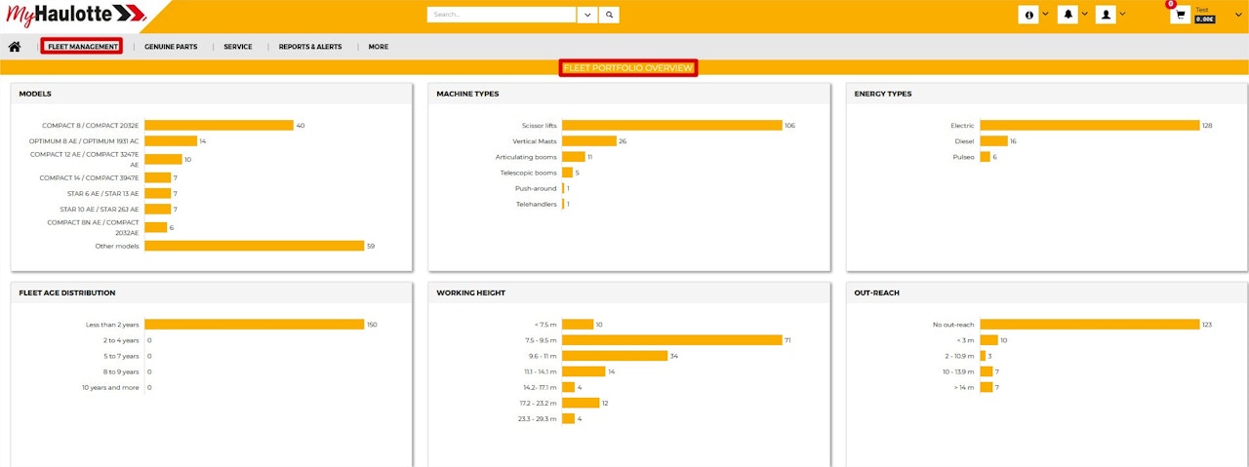Click the top Search field
The image size is (1249, 467).
(x=502, y=15)
